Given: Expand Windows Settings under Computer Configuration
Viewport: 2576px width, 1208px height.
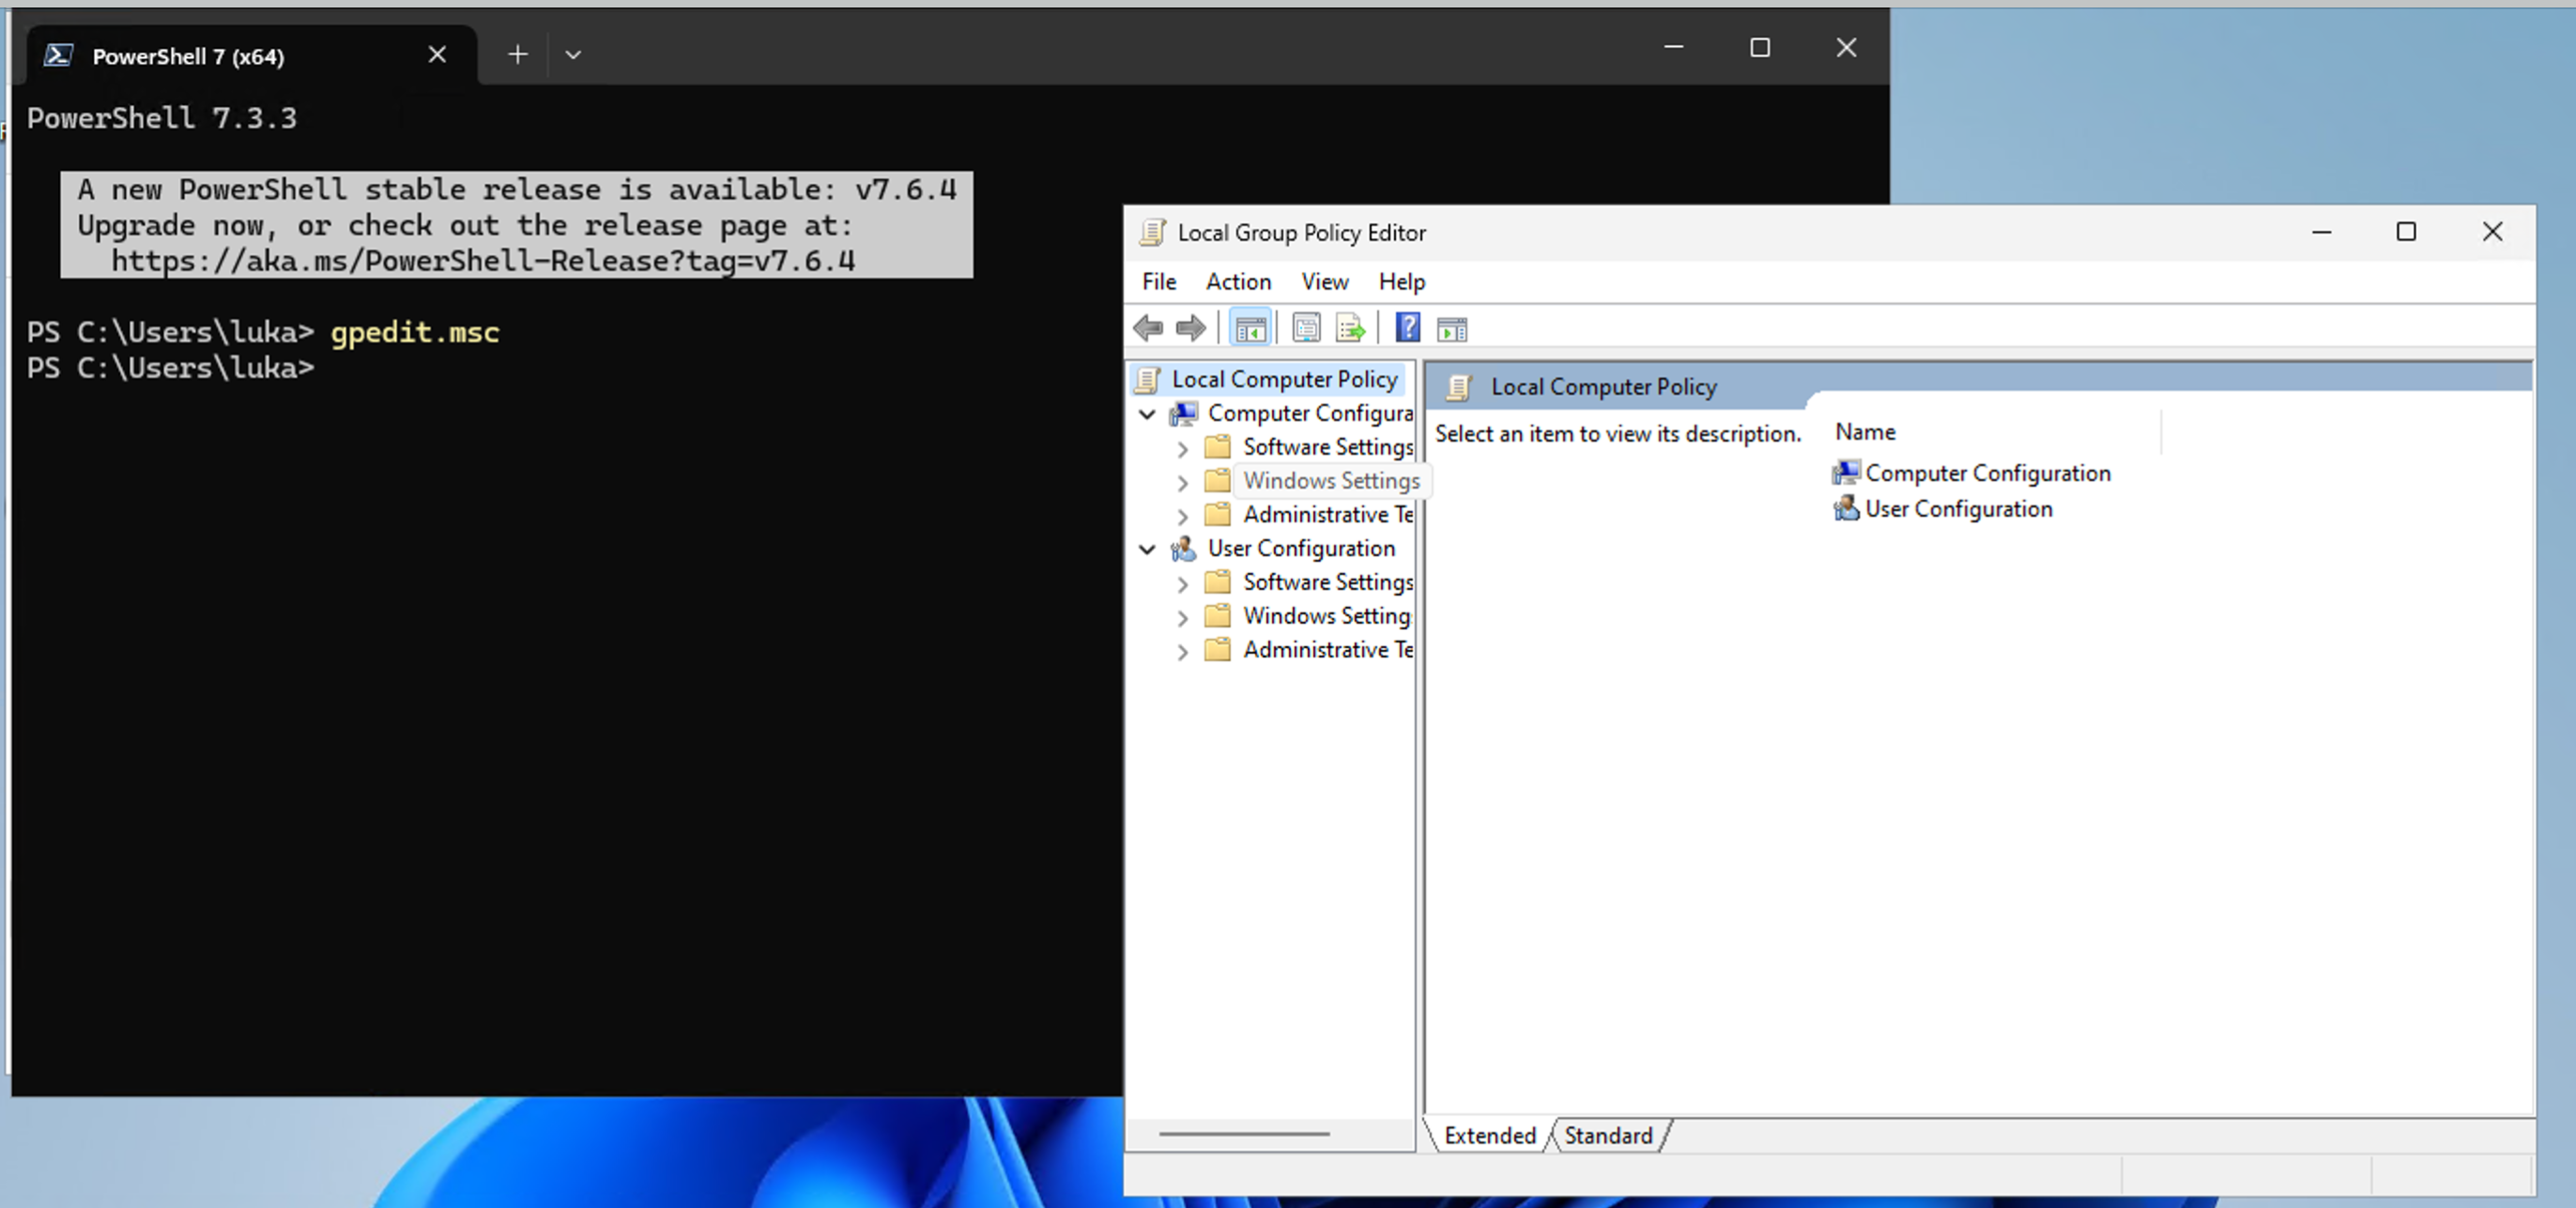Looking at the screenshot, I should pos(1183,483).
